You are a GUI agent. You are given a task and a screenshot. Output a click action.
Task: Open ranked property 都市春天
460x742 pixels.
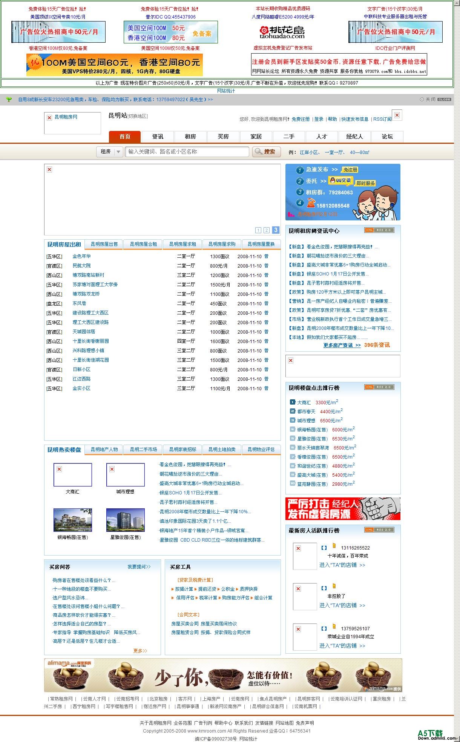tap(306, 412)
